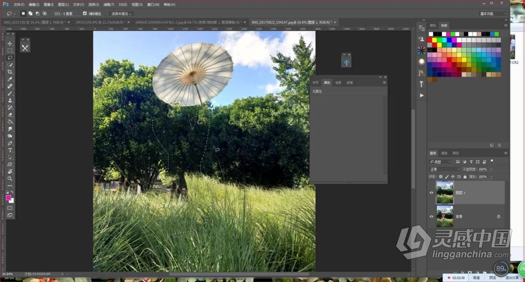Select the Brush tool

10,93
